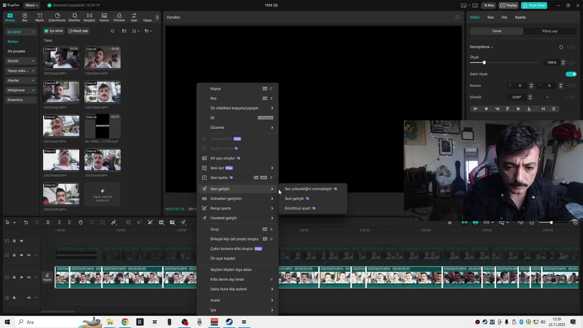The height and width of the screenshot is (328, 583).
Task: Adjust the timeline zoom slider
Action: coord(551,222)
